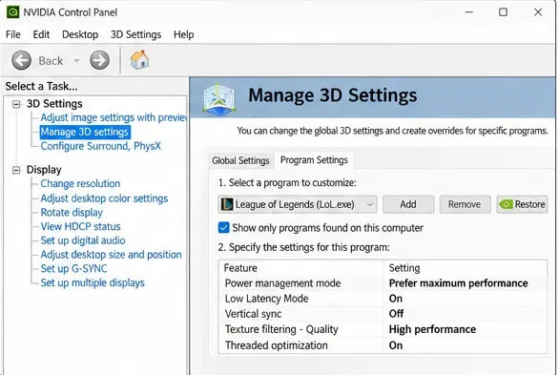Click the Back arrow icon
Image resolution: width=559 pixels, height=375 pixels.
tap(21, 61)
